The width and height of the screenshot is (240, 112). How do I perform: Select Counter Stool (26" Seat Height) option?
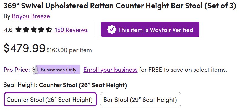(50, 100)
